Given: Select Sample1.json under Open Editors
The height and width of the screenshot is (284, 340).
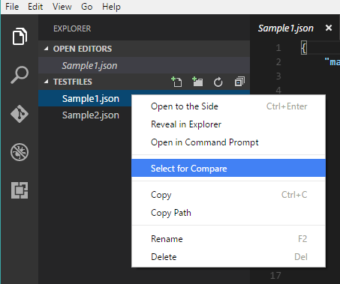Looking at the screenshot, I should 144,65.
